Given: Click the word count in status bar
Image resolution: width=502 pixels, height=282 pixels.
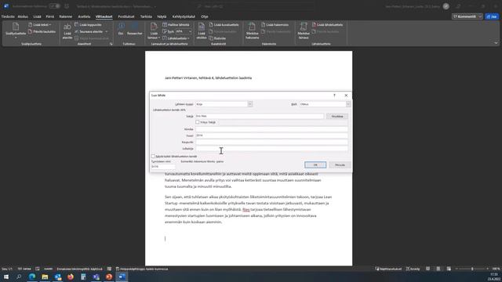Looking at the screenshot, I should pyautogui.click(x=24, y=269).
